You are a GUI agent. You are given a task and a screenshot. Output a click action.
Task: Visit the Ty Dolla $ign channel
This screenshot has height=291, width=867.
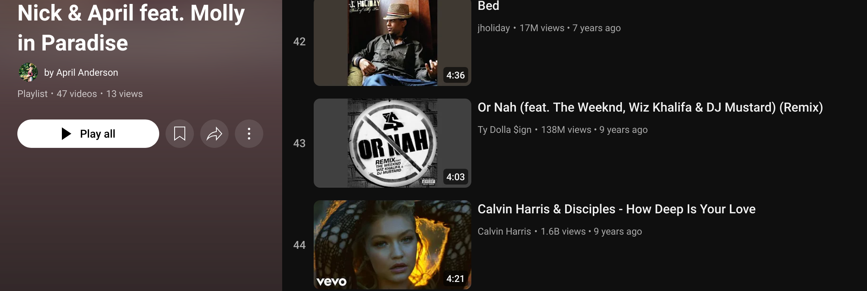pyautogui.click(x=504, y=130)
